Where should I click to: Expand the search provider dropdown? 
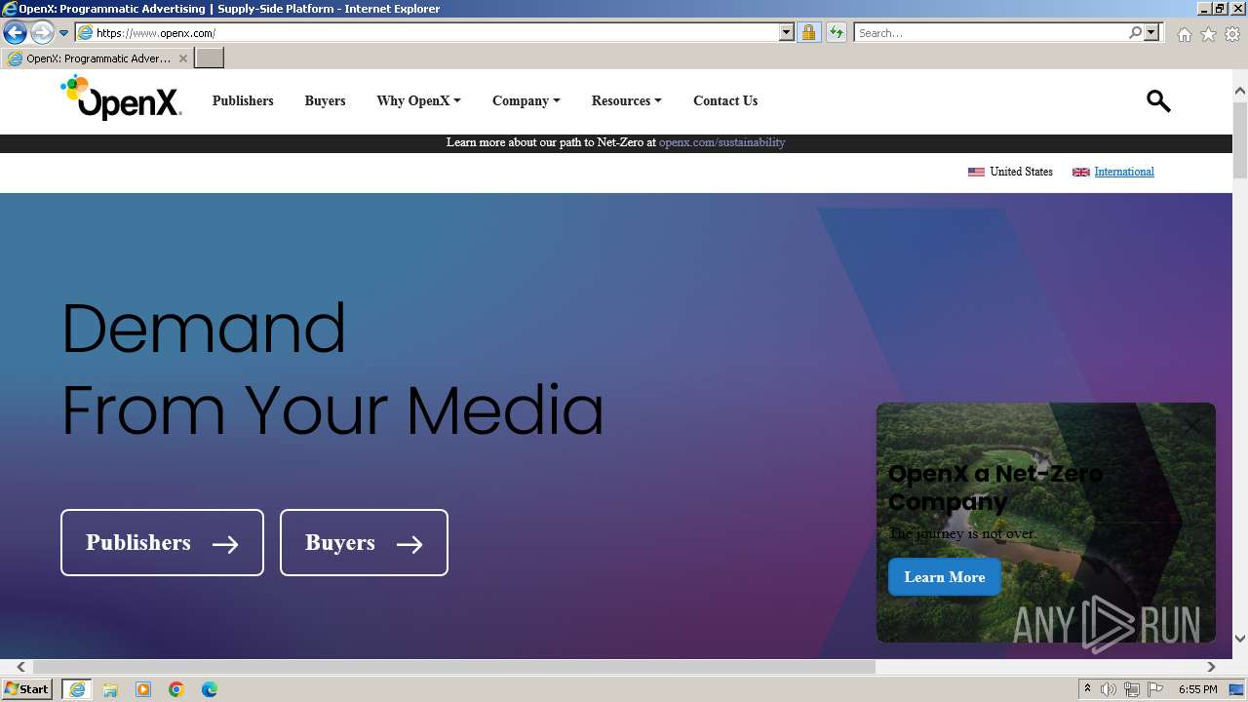tap(1151, 32)
